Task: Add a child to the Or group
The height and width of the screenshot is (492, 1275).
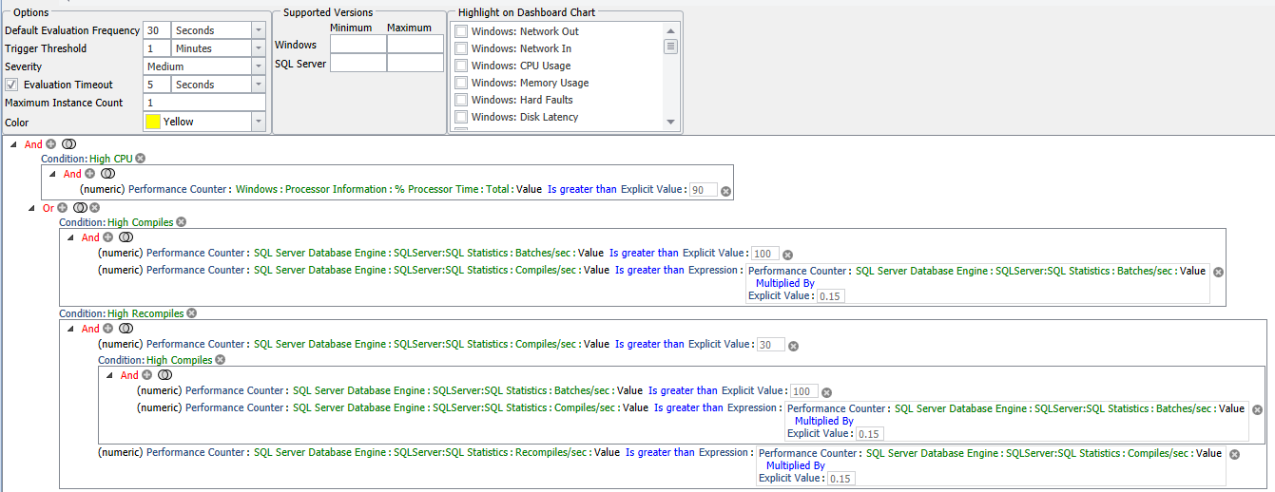Action: [62, 207]
